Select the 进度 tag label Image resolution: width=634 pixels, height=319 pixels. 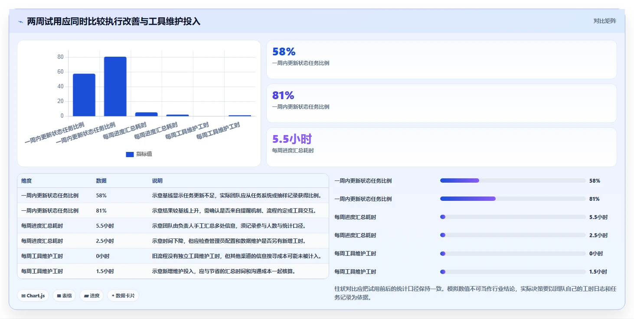95,296
